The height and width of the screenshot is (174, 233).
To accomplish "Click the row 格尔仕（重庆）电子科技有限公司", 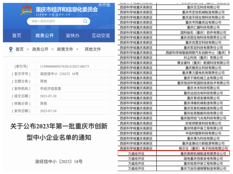I will pos(173,149).
